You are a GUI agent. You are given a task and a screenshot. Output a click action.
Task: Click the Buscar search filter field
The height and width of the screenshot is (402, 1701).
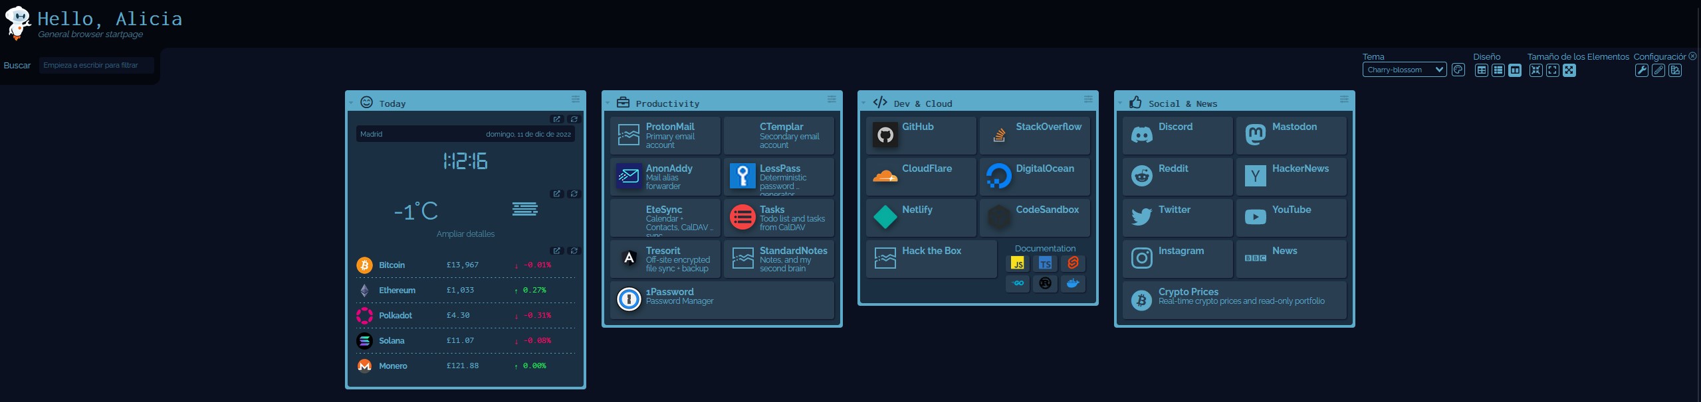pyautogui.click(x=96, y=66)
